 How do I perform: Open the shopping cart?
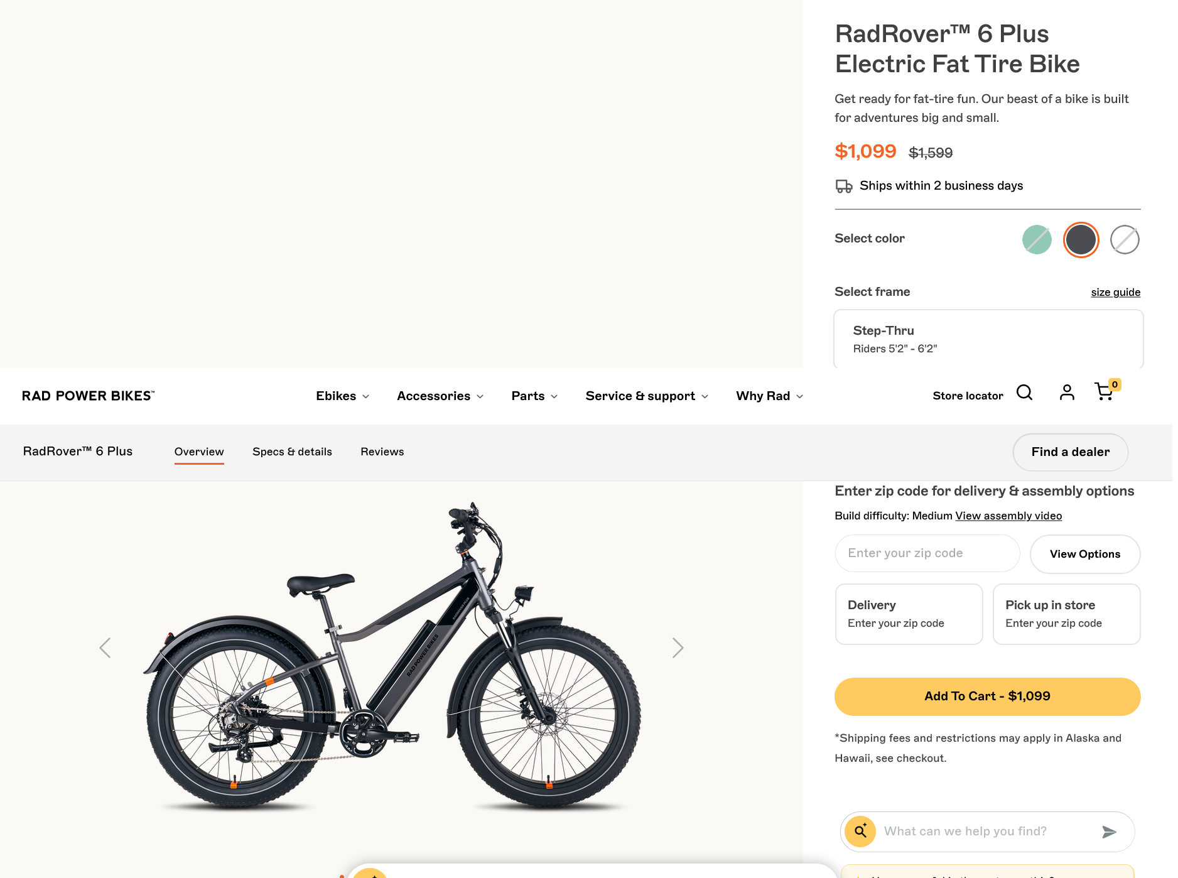click(1104, 393)
